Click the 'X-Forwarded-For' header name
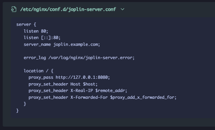 89,97
